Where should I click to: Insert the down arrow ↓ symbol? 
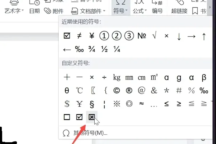179,37
